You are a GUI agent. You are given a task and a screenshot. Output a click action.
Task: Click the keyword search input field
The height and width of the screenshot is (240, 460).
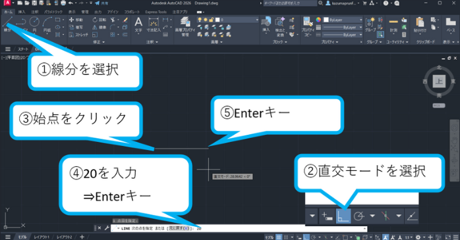[290, 3]
